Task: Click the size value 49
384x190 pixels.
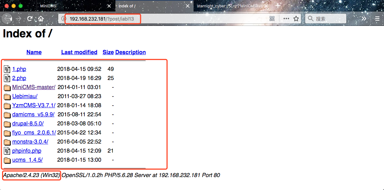Action: click(x=111, y=69)
